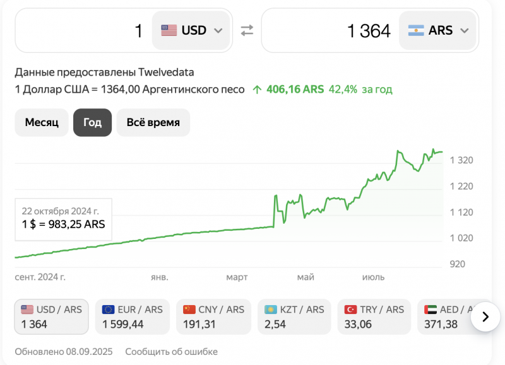This screenshot has width=505, height=365.
Task: Click the chart tooltip for 22 октября 2024
Action: click(63, 217)
